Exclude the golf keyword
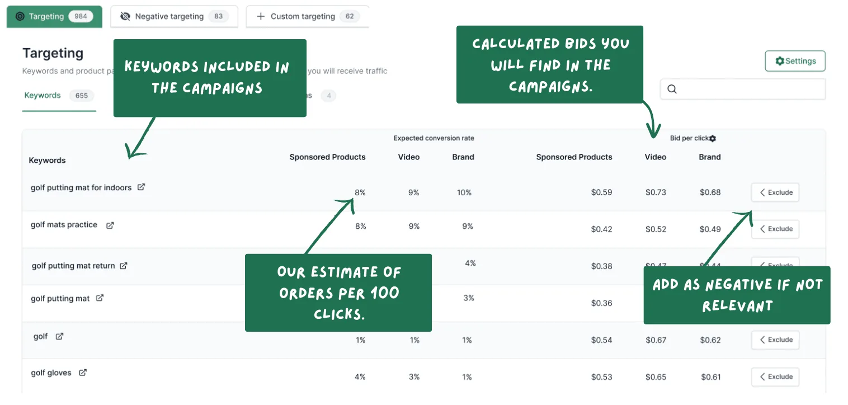848x405 pixels. 775,340
